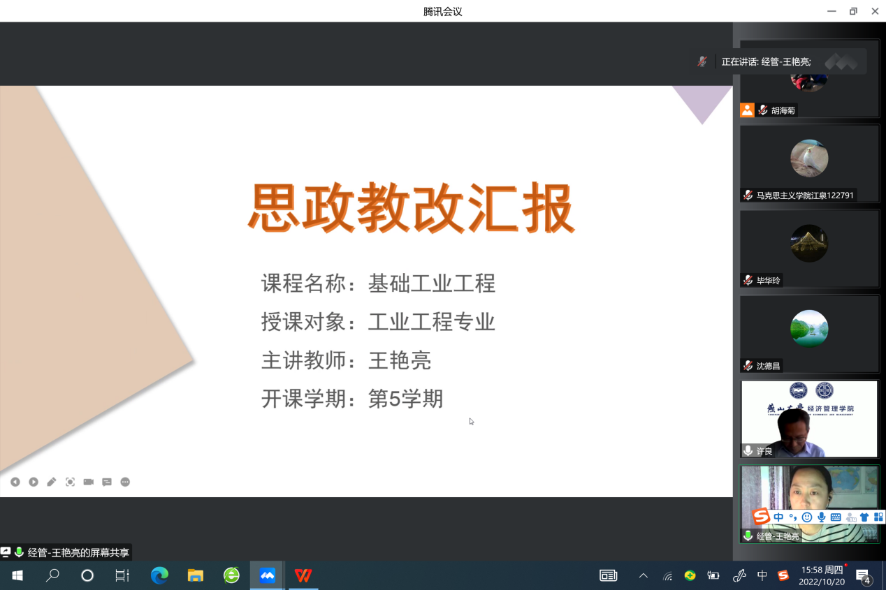
Task: Toggle Sogou punctuation mode button
Action: pyautogui.click(x=792, y=517)
